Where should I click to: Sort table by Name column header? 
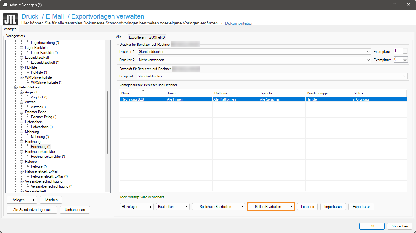(x=142, y=93)
